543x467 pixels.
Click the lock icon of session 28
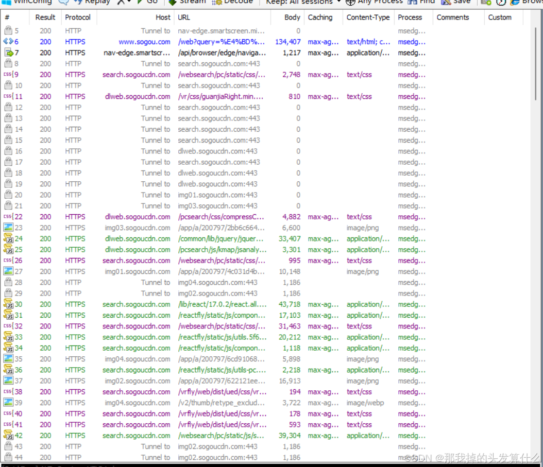click(8, 282)
